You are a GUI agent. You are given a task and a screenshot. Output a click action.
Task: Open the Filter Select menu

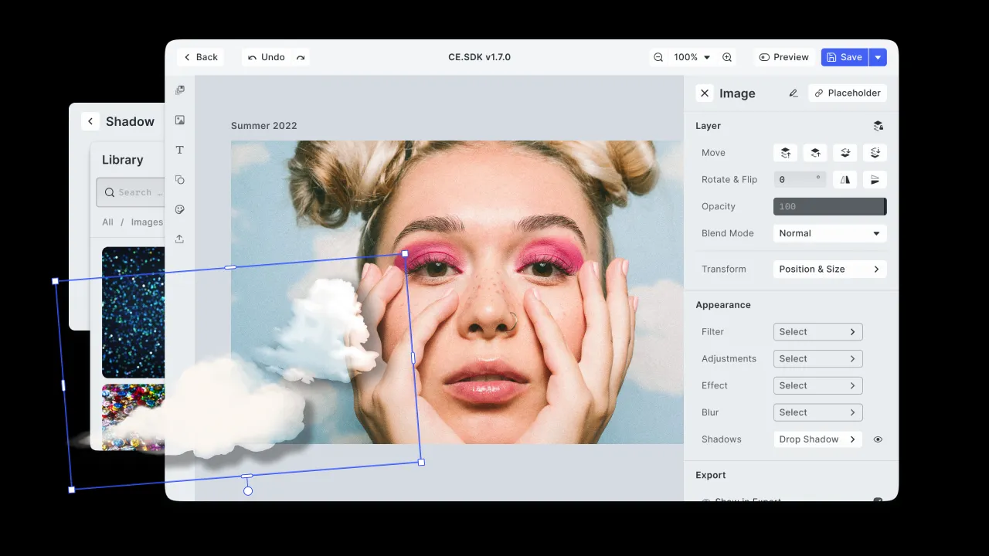coord(818,332)
